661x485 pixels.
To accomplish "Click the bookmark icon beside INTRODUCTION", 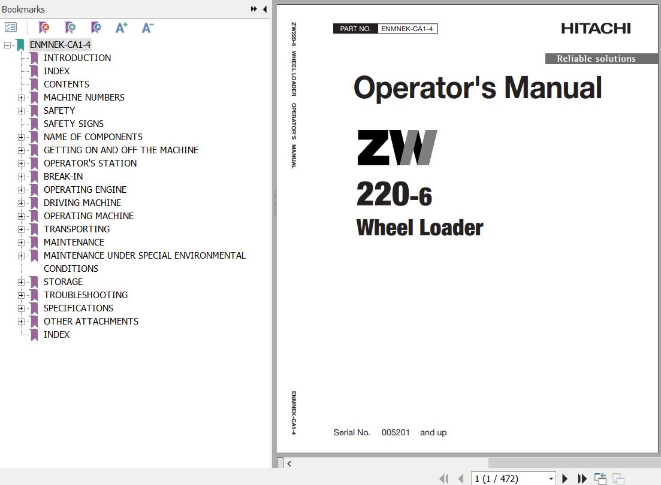I will coord(34,58).
